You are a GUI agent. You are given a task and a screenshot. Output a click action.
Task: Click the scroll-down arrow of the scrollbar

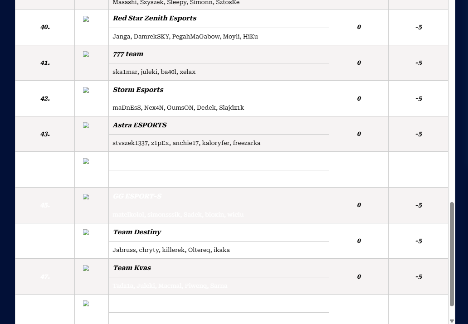tap(452, 321)
